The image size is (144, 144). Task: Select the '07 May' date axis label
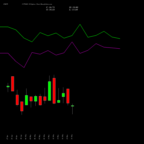(40, 137)
